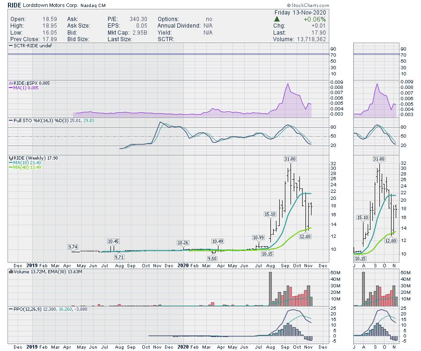Click the 31.80 label in the zoomed side panel
Image resolution: width=421 pixels, height=351 pixels.
coord(378,159)
